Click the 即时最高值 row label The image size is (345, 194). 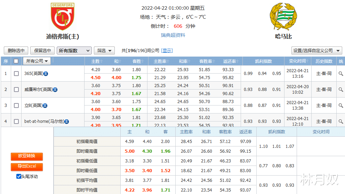[87, 151]
